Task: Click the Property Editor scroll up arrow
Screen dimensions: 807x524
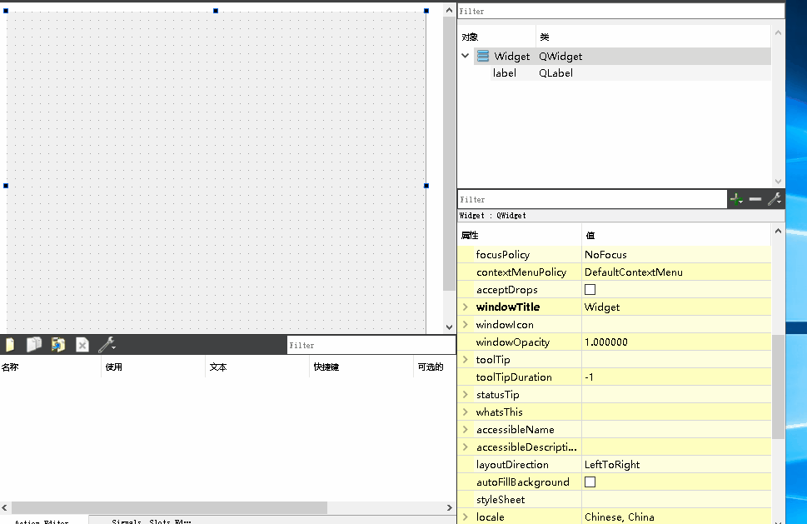Action: (778, 231)
